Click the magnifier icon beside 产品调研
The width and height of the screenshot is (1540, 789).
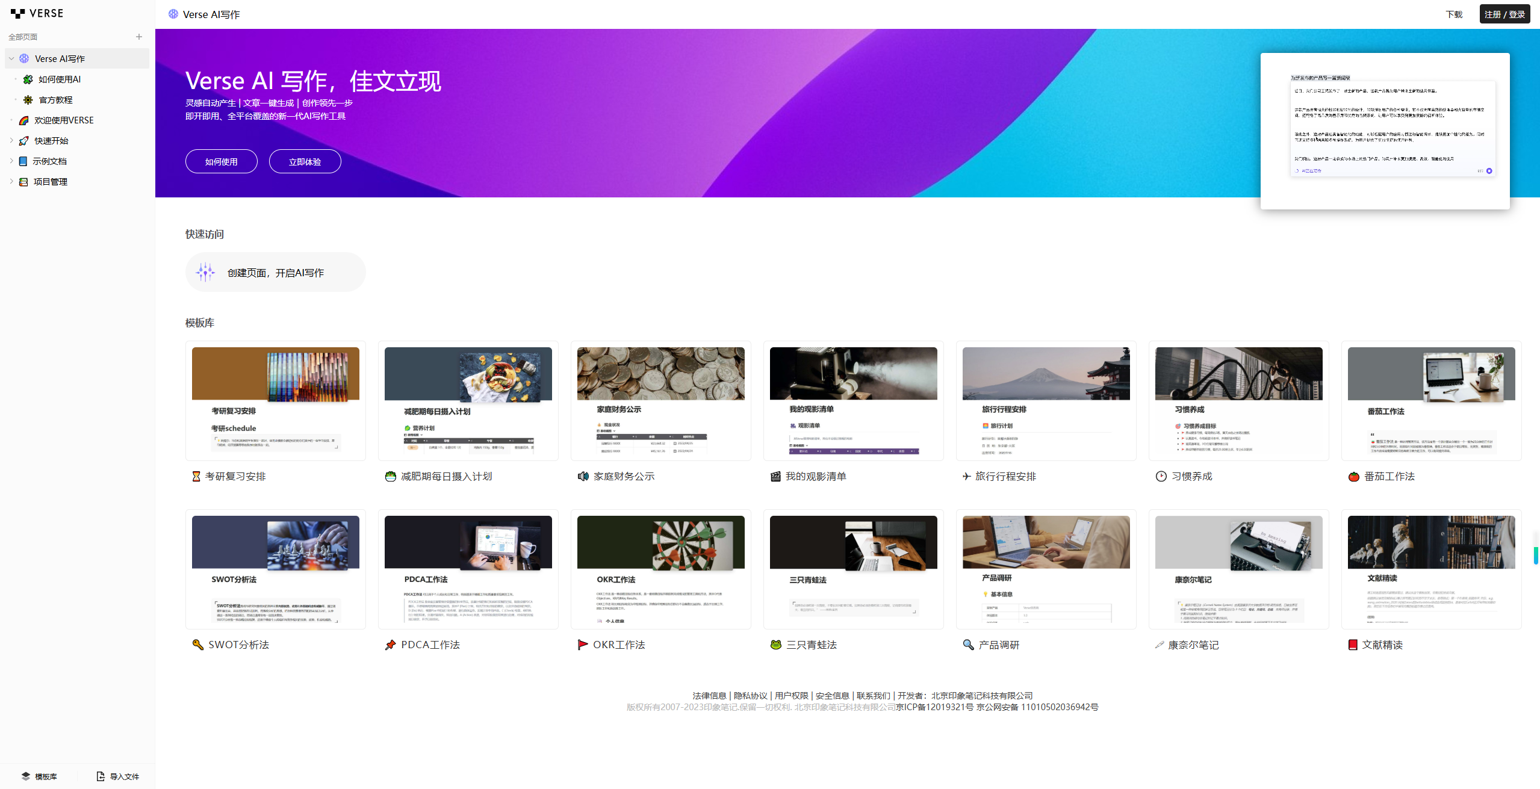coord(968,645)
